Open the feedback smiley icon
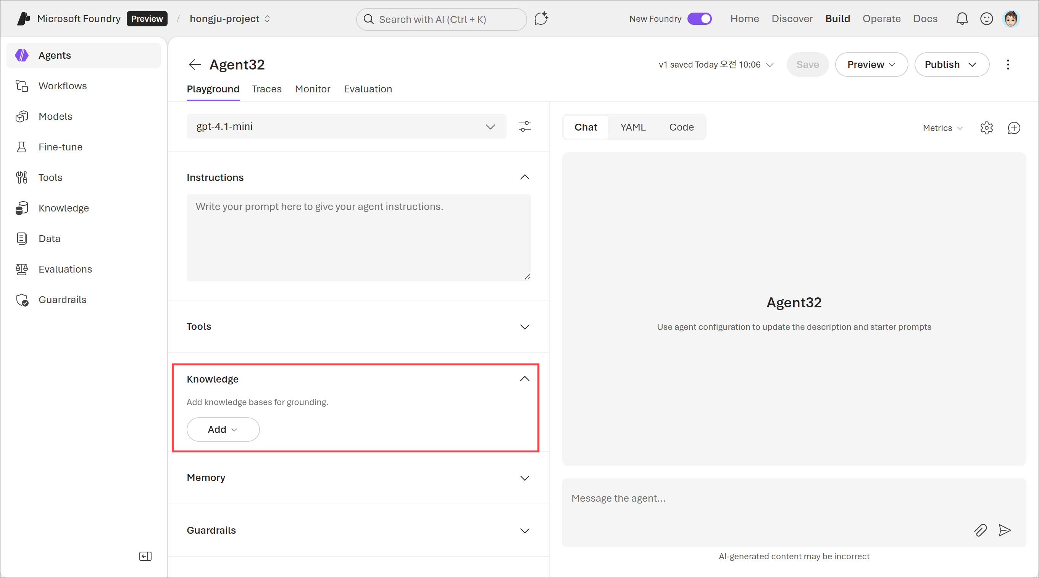Image resolution: width=1039 pixels, height=578 pixels. [x=986, y=19]
